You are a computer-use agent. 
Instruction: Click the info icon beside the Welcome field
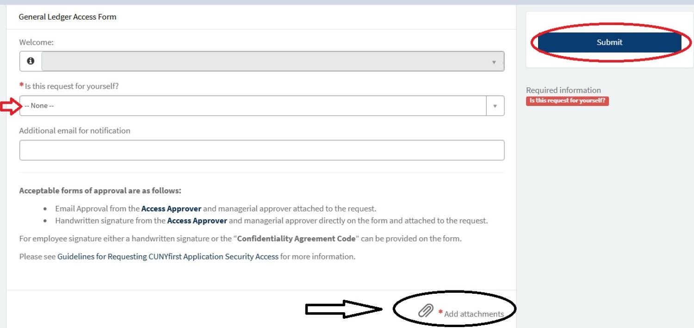click(31, 61)
